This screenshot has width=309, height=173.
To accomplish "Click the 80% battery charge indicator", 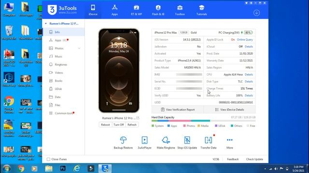I will point(248,33).
